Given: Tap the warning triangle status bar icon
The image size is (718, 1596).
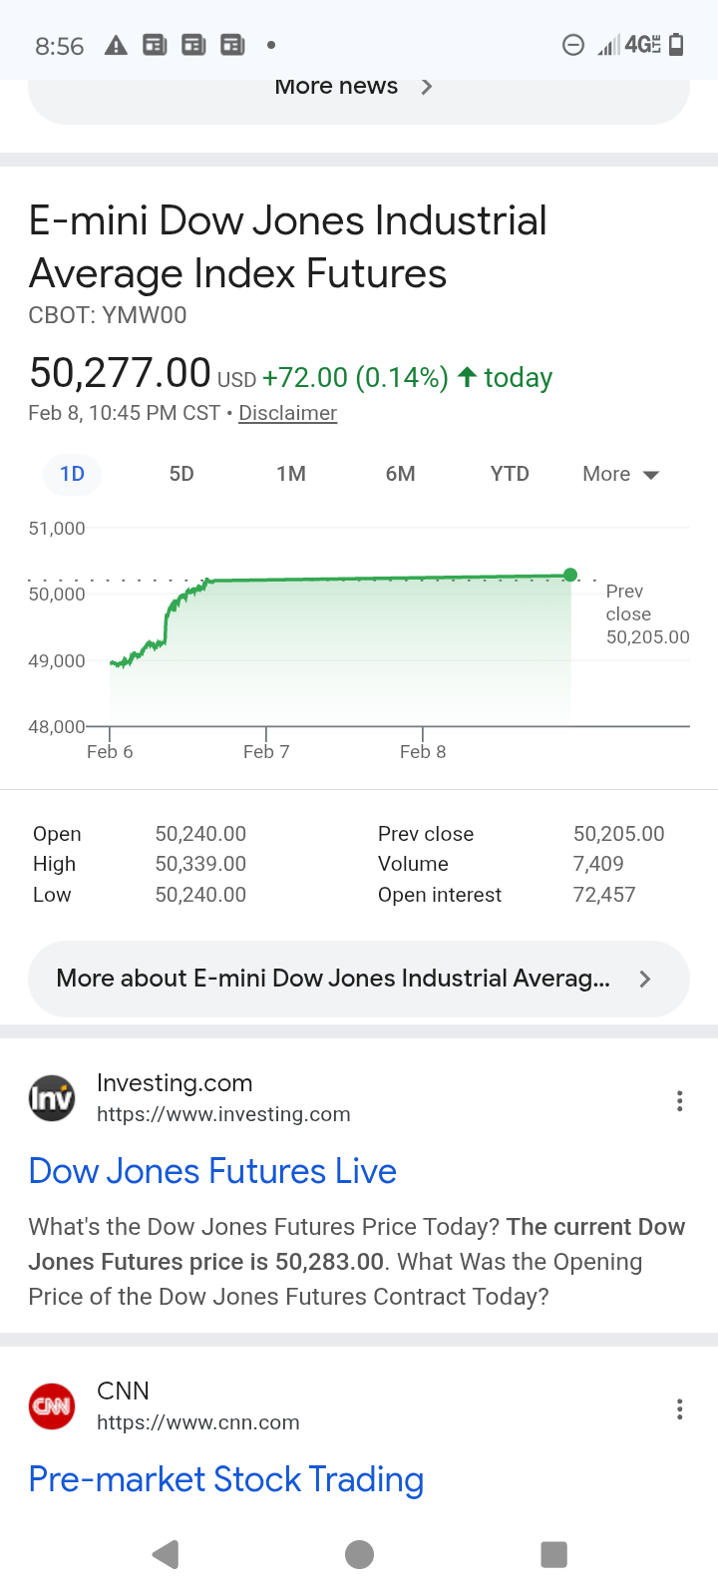Looking at the screenshot, I should [116, 45].
